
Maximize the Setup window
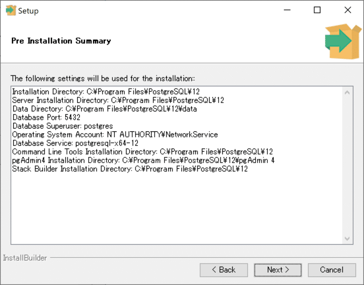coord(317,10)
